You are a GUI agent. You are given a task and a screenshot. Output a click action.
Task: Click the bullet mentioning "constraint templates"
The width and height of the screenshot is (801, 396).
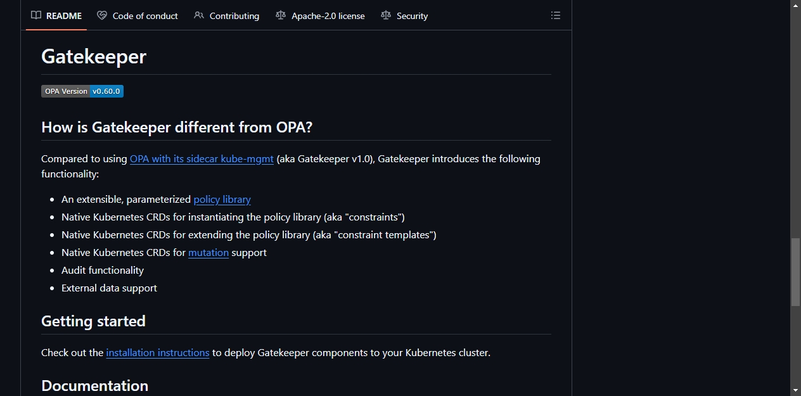pos(249,235)
